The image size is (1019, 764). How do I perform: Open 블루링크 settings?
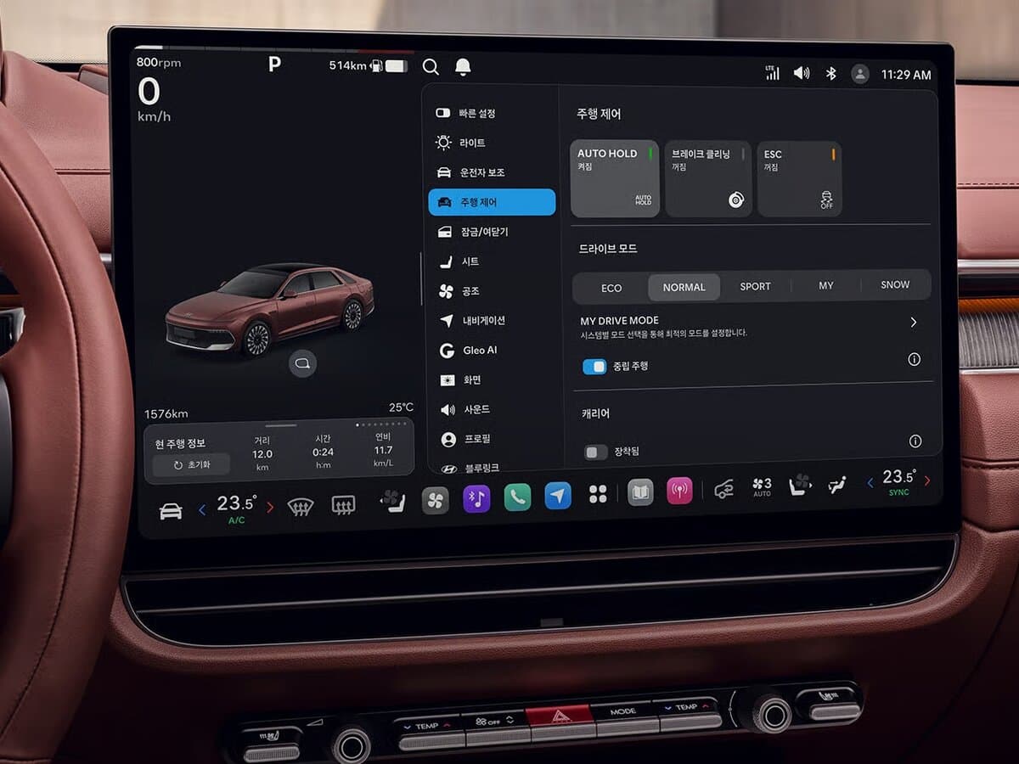(x=493, y=466)
